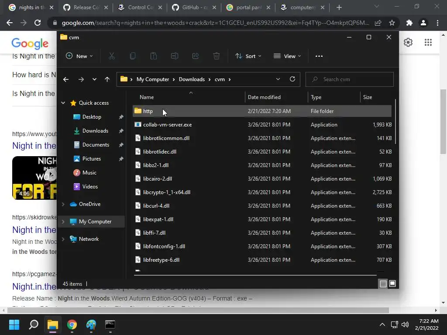Switch to the 'nights in th' Chrome tab
447x335 pixels.
click(x=31, y=7)
